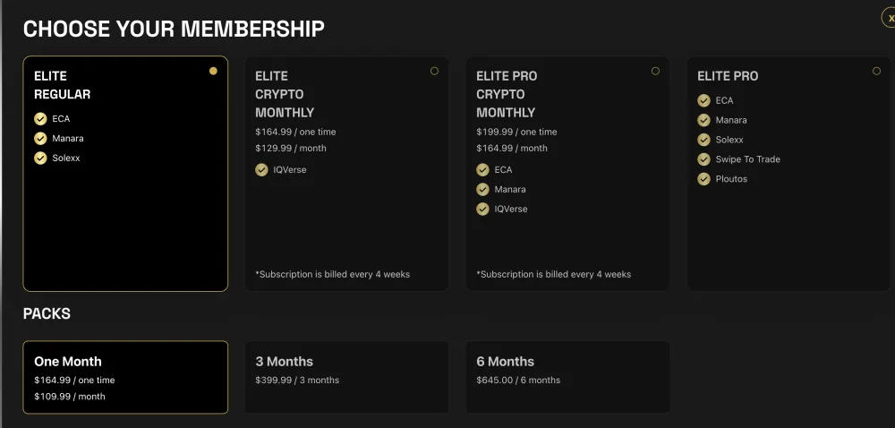895x428 pixels.
Task: Close the membership dialog with X
Action: pyautogui.click(x=890, y=18)
